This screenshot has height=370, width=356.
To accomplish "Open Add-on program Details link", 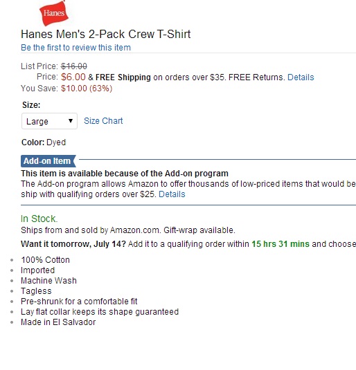I will [172, 194].
